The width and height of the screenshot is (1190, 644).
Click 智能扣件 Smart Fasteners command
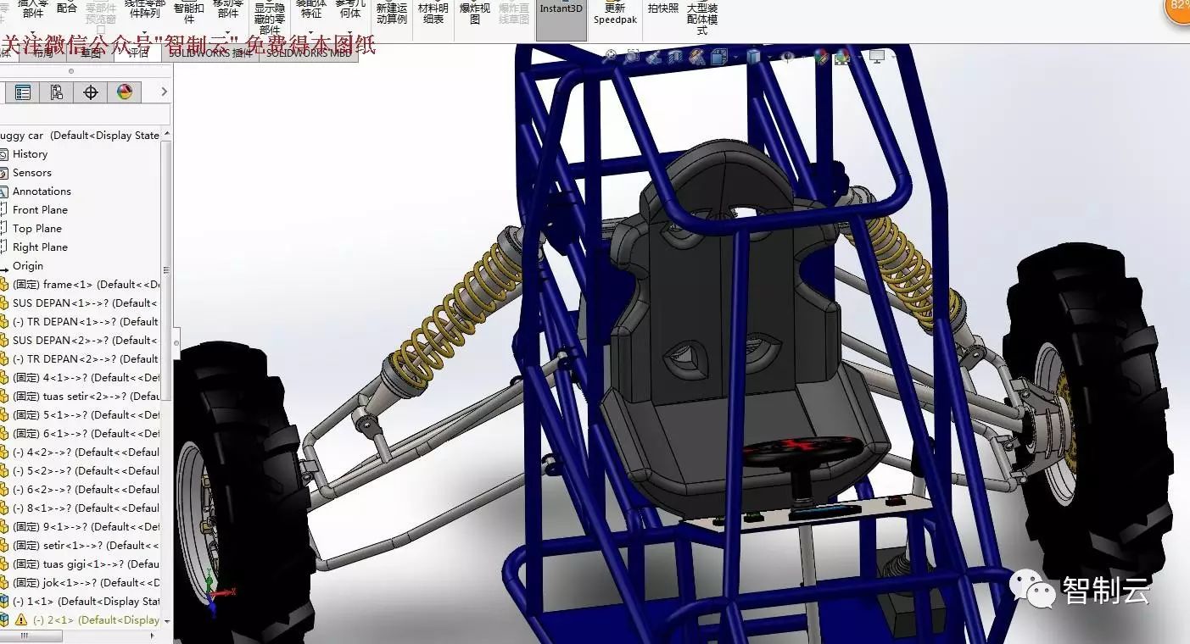189,12
